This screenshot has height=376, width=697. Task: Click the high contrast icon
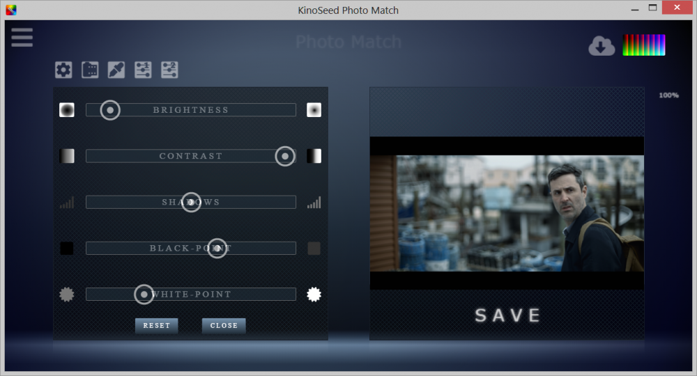(314, 156)
